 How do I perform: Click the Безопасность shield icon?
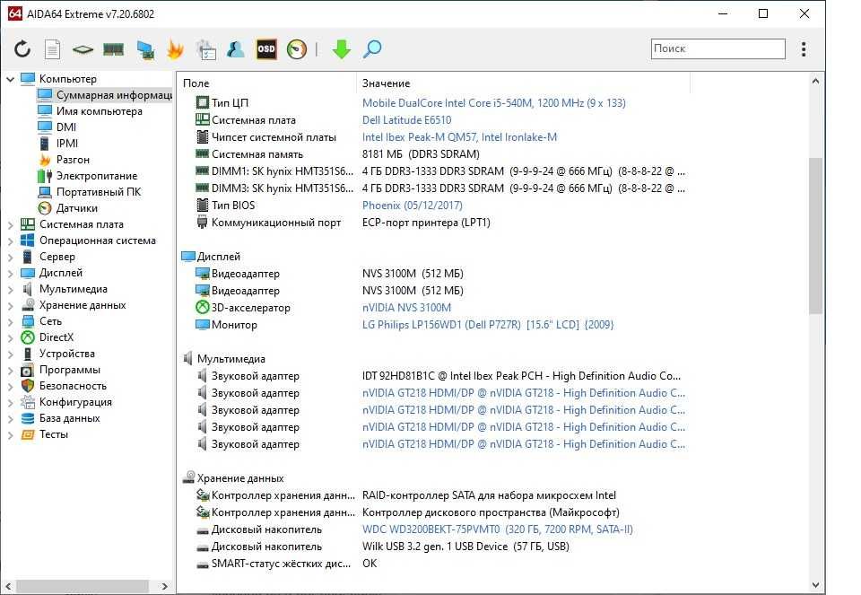[28, 386]
